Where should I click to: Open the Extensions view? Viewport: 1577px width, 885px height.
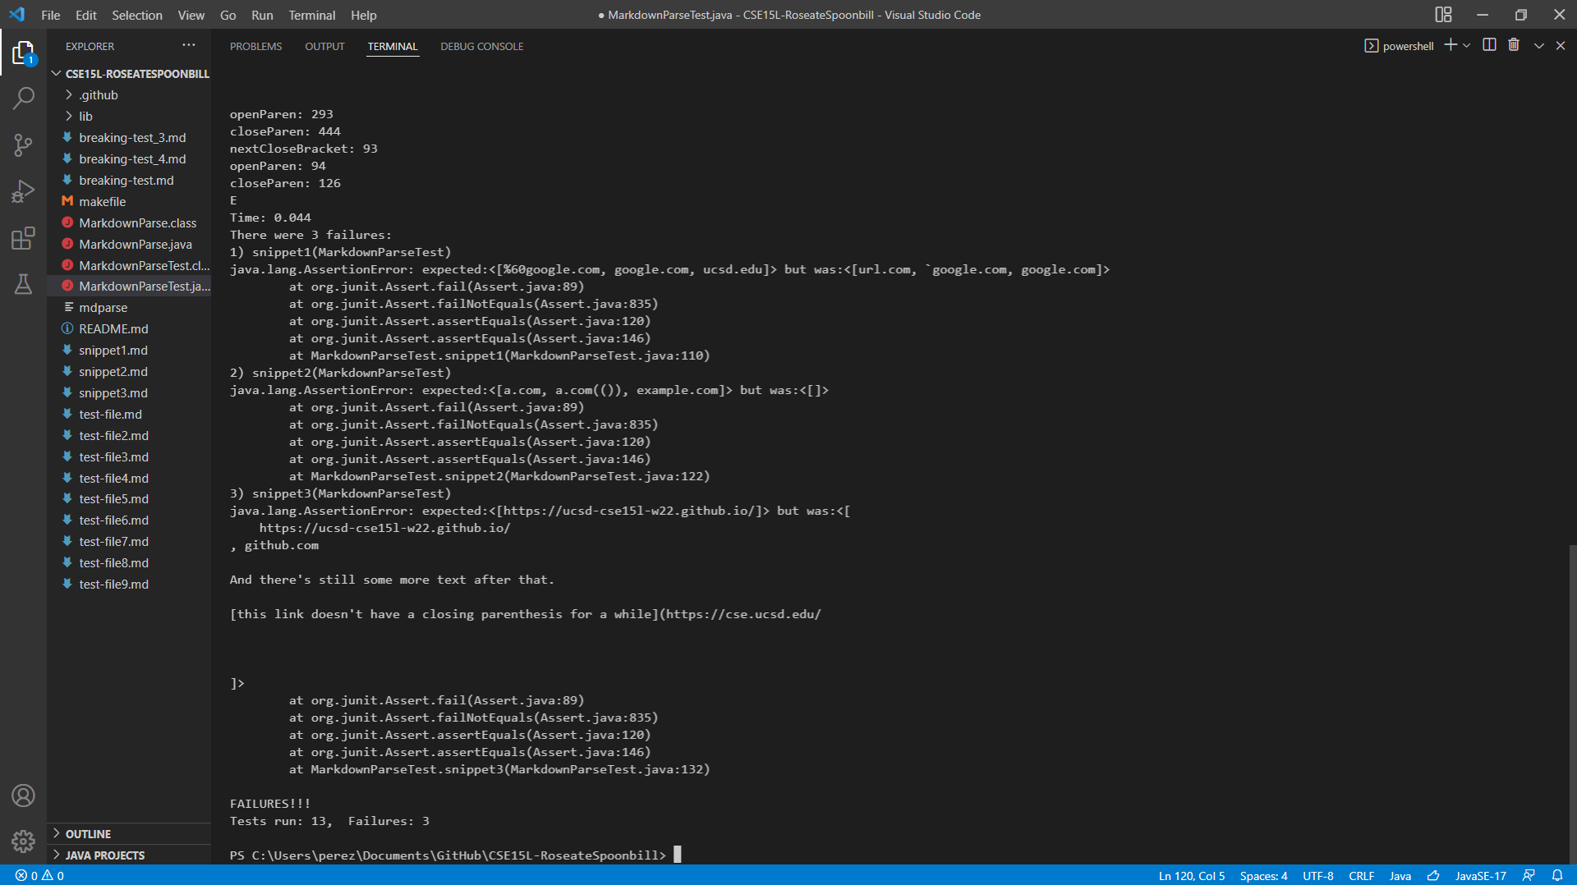(23, 239)
